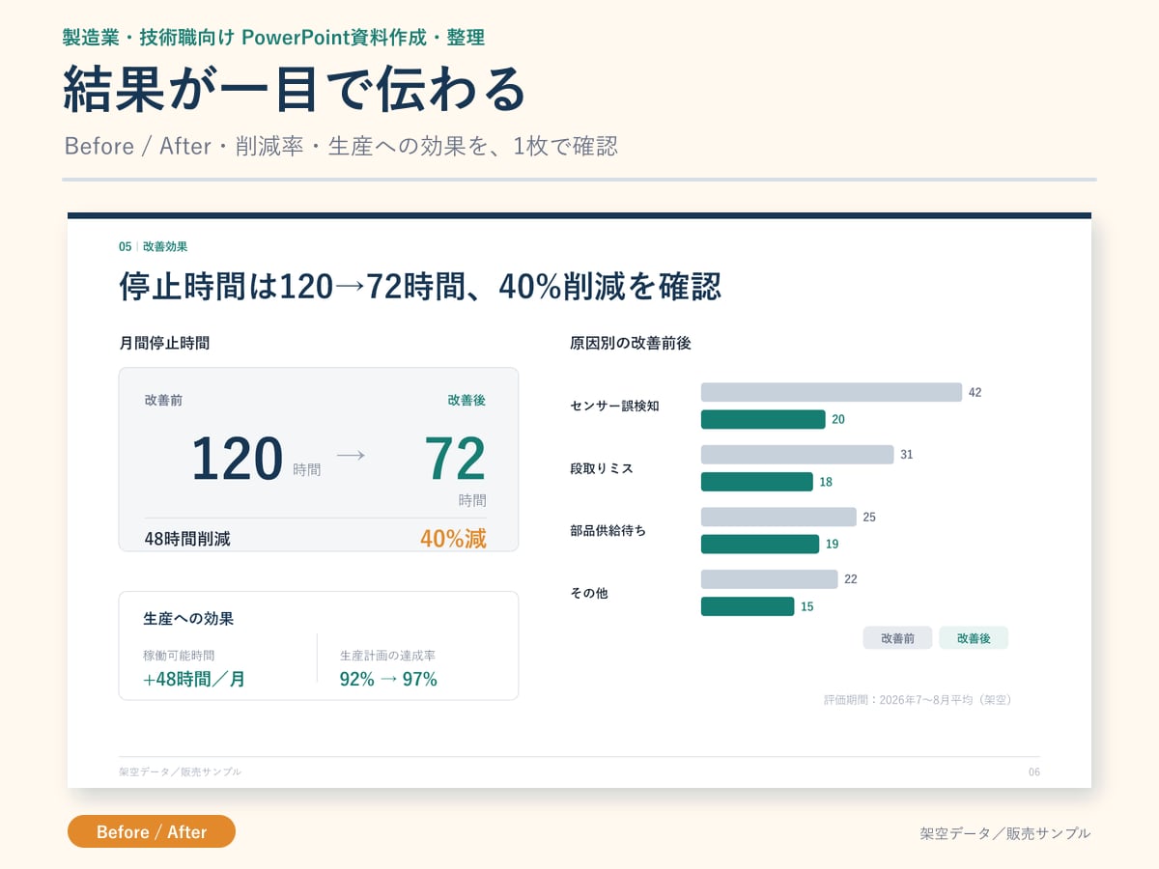Image resolution: width=1159 pixels, height=869 pixels.
Task: Click the green その他 bar valued 15
Action: pyautogui.click(x=748, y=606)
